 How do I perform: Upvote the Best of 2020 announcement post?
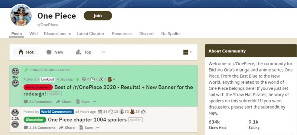15,71
